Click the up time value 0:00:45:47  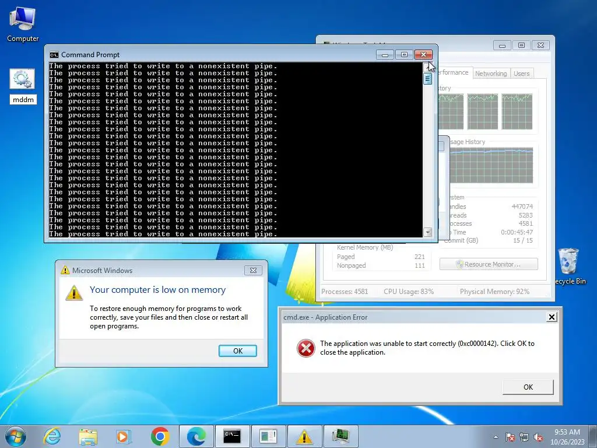click(517, 232)
